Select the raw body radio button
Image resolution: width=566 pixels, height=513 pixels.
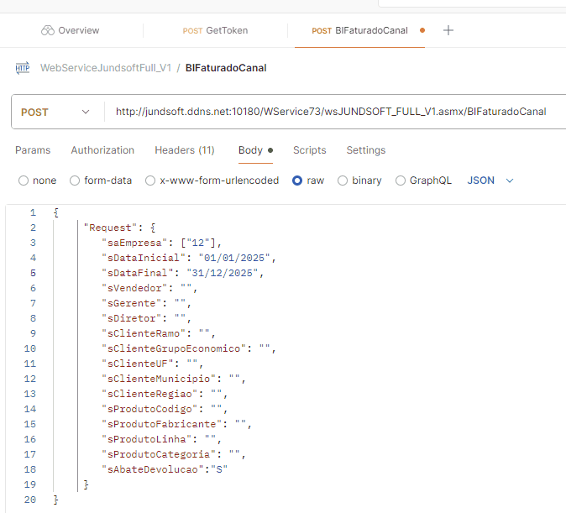[x=297, y=181]
